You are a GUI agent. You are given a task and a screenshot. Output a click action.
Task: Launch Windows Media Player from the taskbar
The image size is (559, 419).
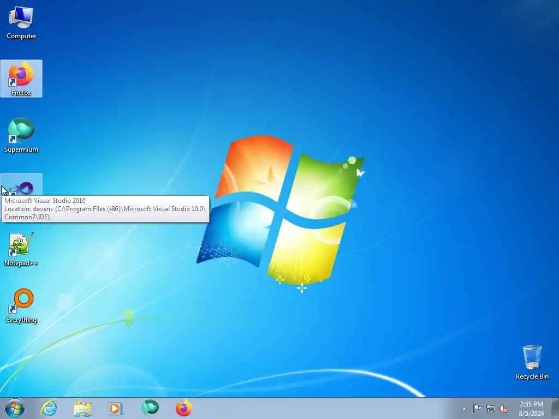(116, 408)
